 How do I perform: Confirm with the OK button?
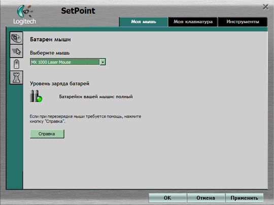[x=167, y=198]
